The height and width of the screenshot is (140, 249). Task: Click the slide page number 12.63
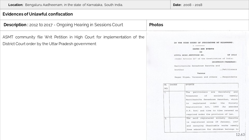pos(240,135)
